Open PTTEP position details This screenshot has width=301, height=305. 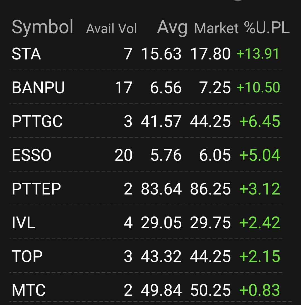(36, 189)
